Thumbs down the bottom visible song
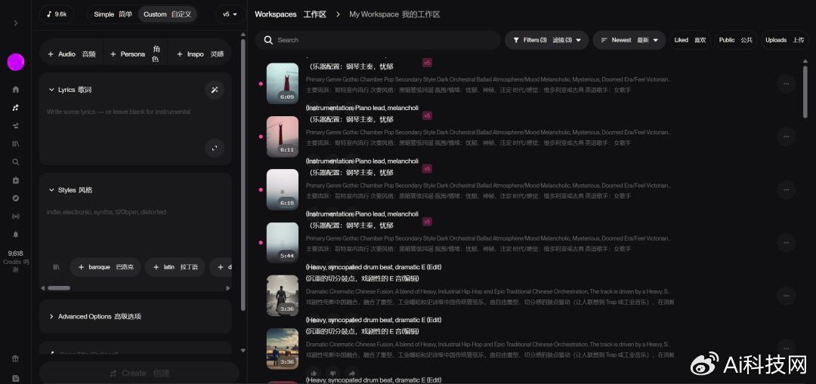The width and height of the screenshot is (816, 384). (x=333, y=373)
